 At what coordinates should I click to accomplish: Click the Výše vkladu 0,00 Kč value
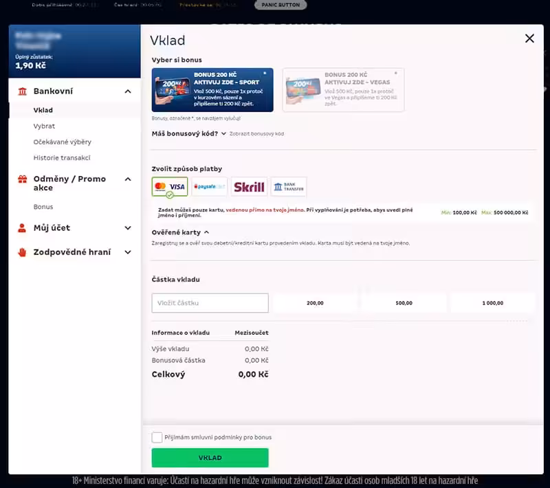point(256,349)
